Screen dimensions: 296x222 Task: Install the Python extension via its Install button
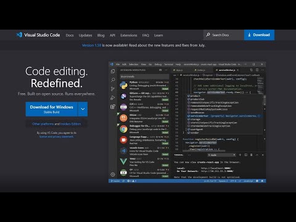pos(165,89)
